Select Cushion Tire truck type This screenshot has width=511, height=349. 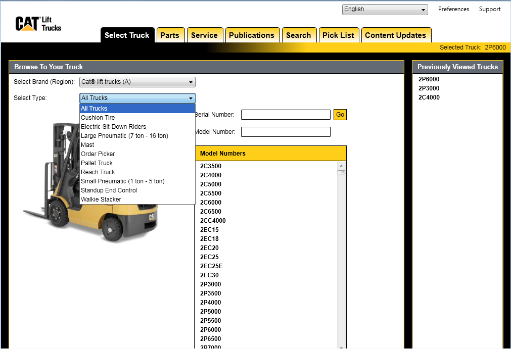pyautogui.click(x=137, y=118)
